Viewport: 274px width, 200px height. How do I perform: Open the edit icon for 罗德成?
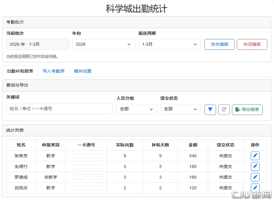tap(255, 177)
